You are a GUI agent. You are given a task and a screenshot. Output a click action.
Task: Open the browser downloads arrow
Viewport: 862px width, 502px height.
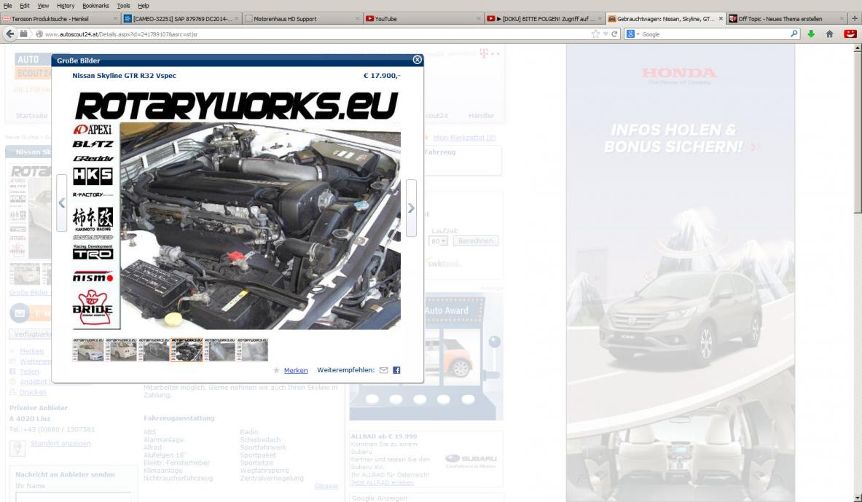811,34
